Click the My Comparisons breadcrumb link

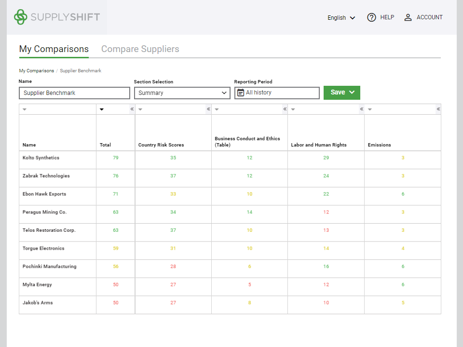37,71
